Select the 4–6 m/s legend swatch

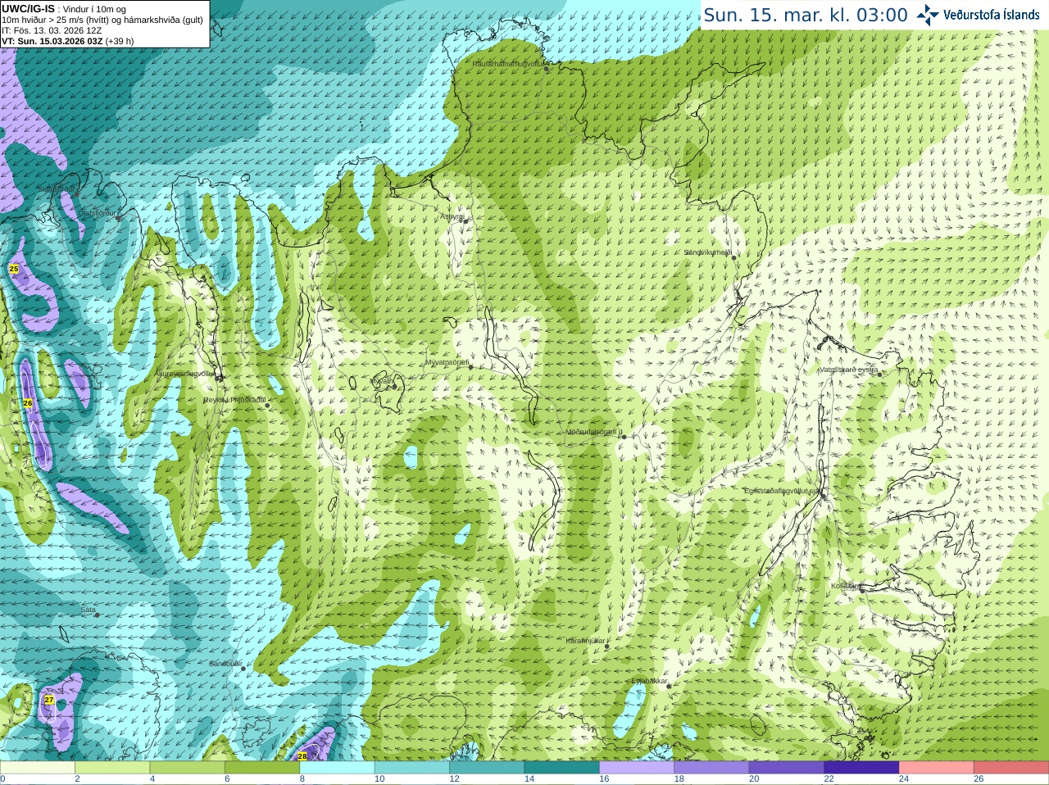tap(187, 768)
